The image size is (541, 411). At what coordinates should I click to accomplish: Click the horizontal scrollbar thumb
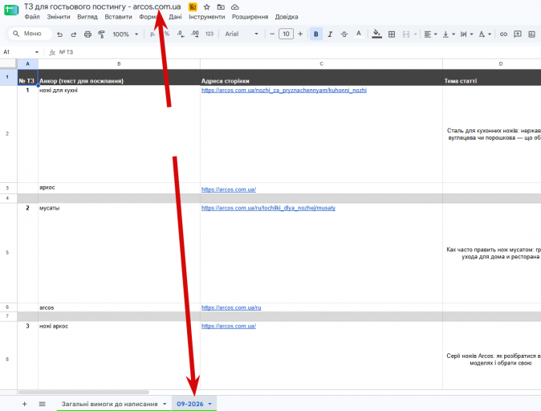(x=83, y=392)
